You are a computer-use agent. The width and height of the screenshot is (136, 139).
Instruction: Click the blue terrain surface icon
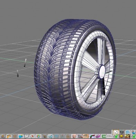point(51,136)
